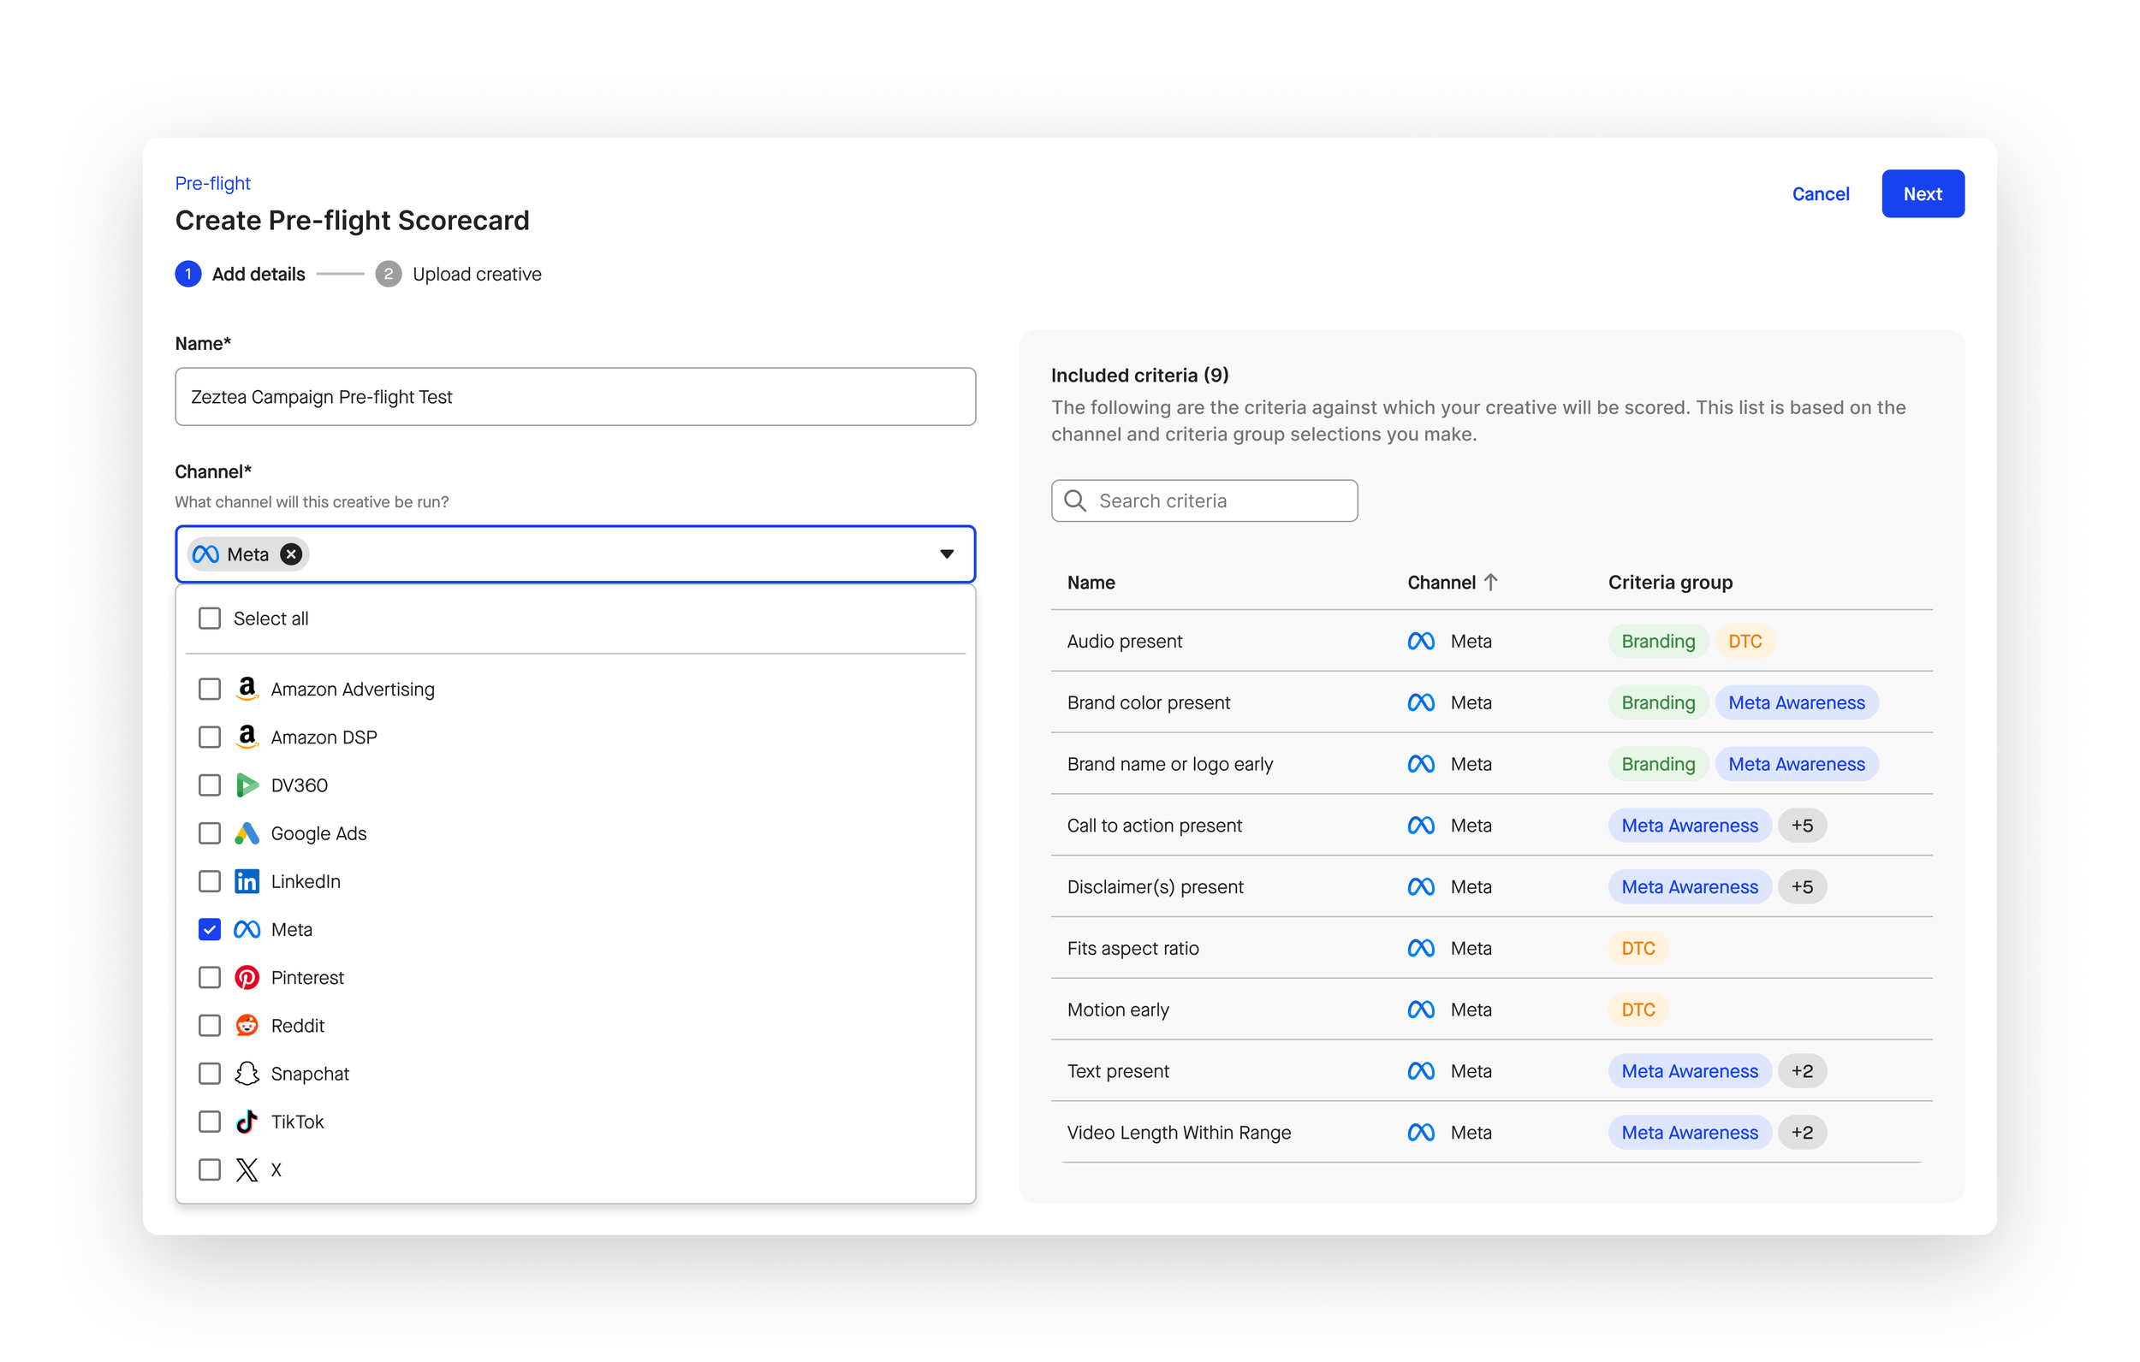Click the Amazon Advertising logo icon
2140x1362 pixels.
point(247,690)
